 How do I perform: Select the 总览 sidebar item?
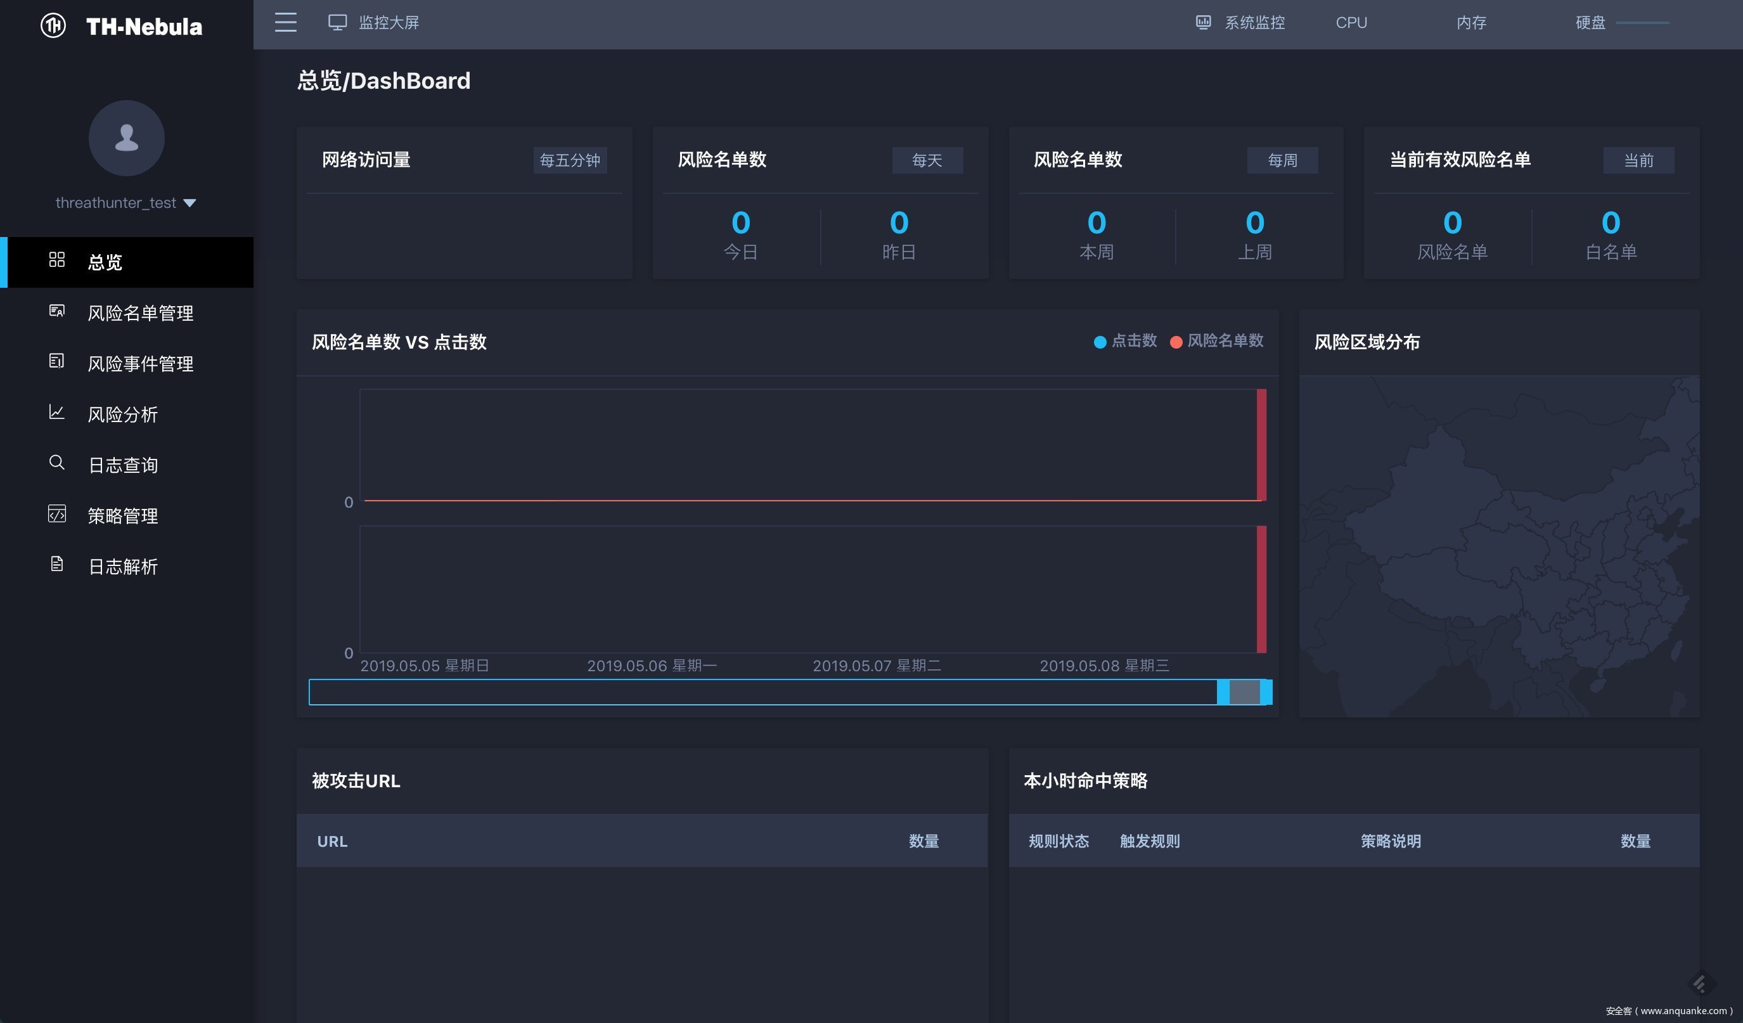(x=105, y=262)
